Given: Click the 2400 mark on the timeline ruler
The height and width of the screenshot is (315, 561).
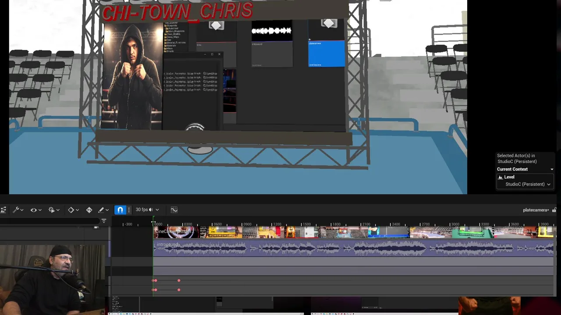Looking at the screenshot, I should point(396,224).
